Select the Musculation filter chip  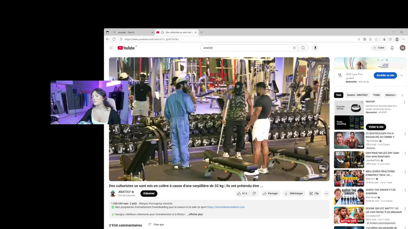point(391,95)
